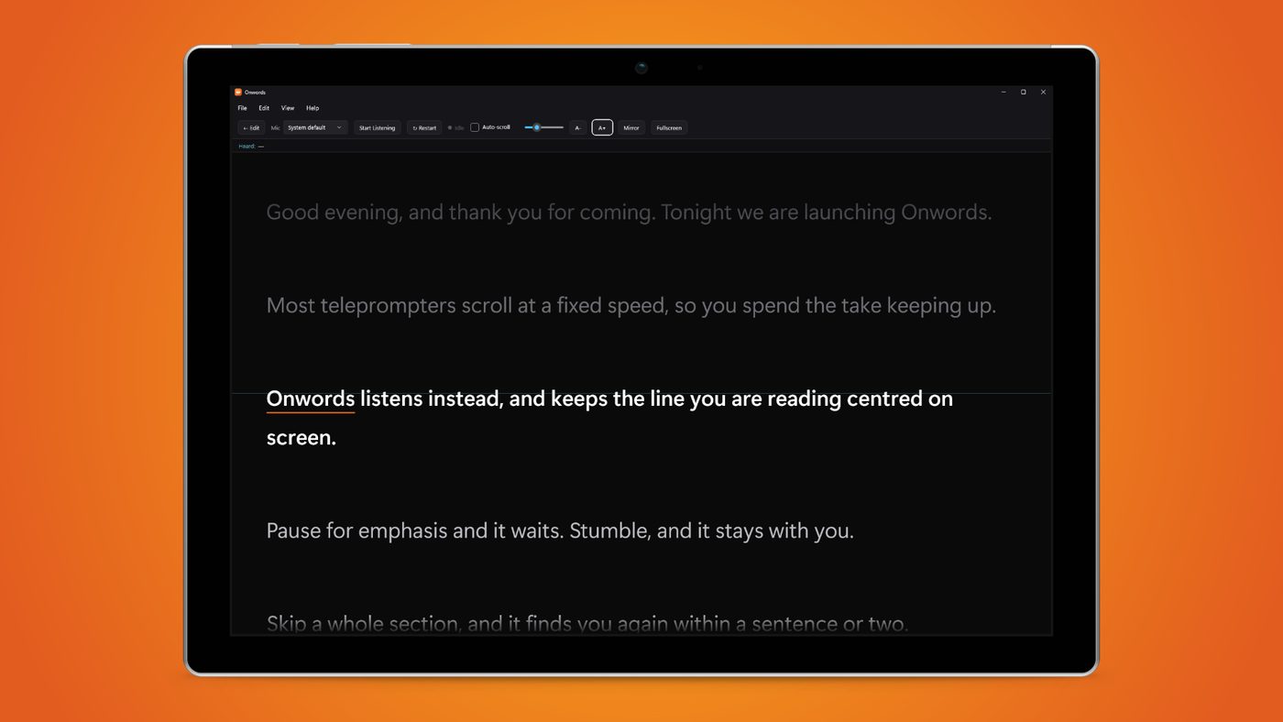Maximize the Onwords window
This screenshot has width=1283, height=722.
coord(1023,92)
